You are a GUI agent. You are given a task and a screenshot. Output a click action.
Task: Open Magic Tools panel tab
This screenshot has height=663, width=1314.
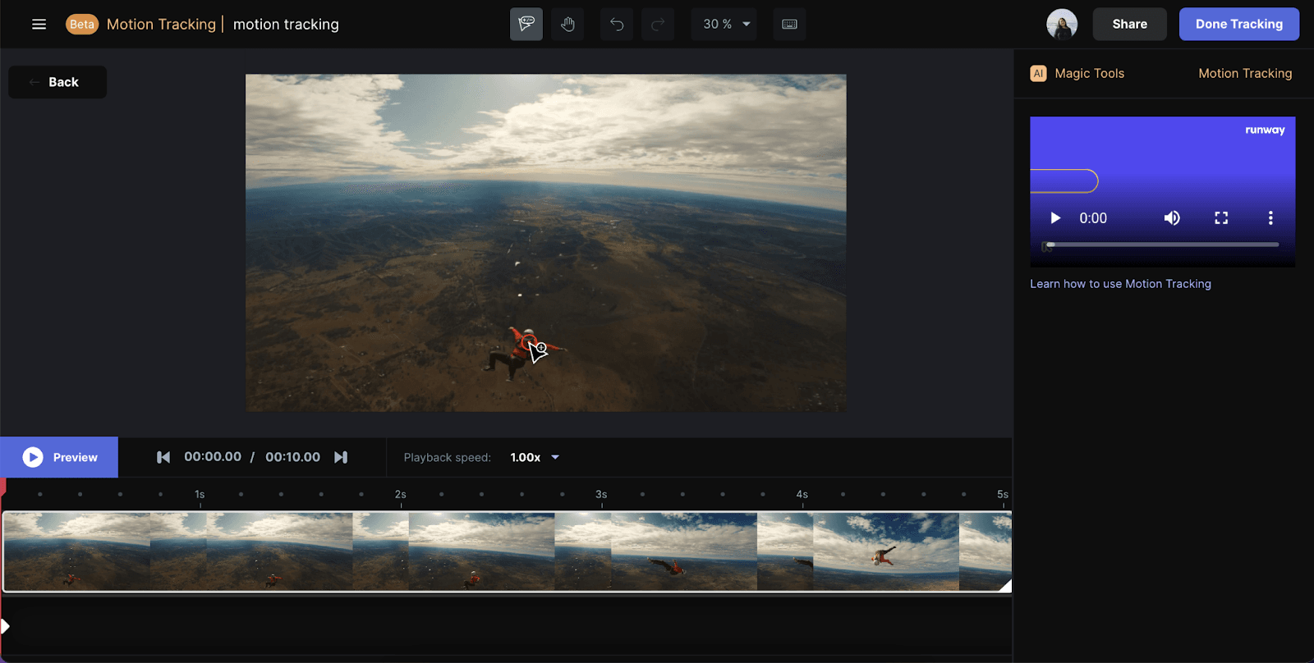(x=1077, y=73)
